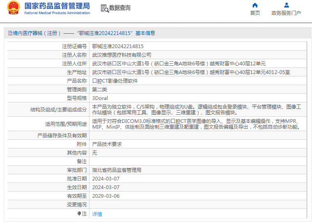Screen dimensions: 312x222
Task: Click the 产品储存条件及有效期 label
Action: 62,136
